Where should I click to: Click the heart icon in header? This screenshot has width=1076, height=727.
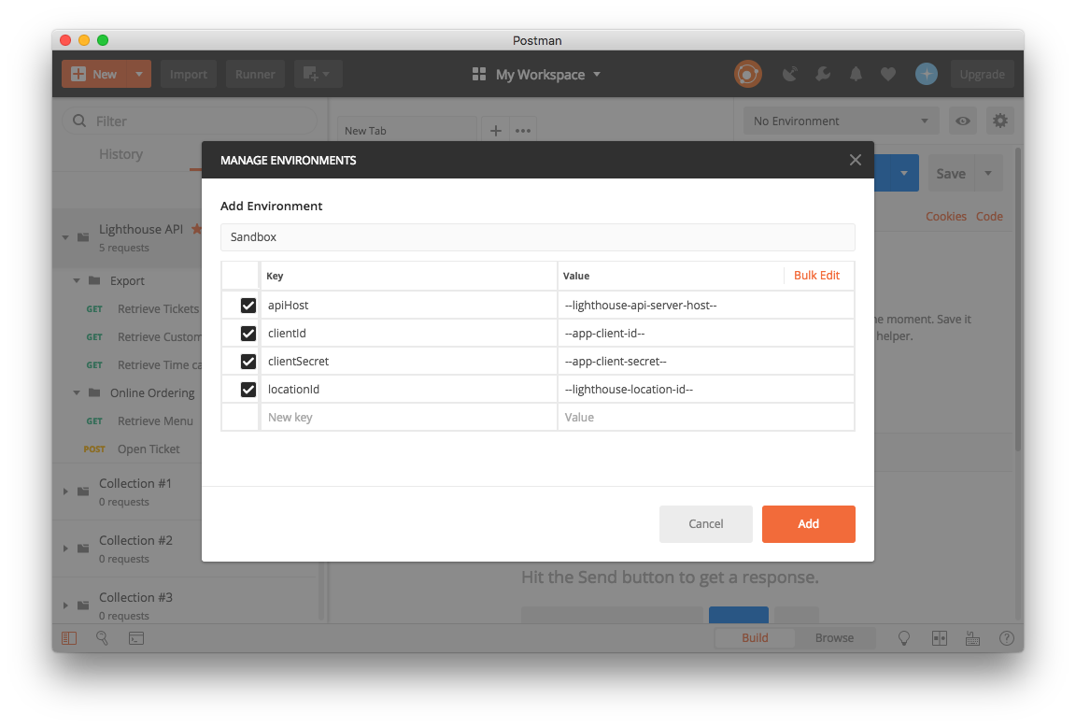pos(888,74)
